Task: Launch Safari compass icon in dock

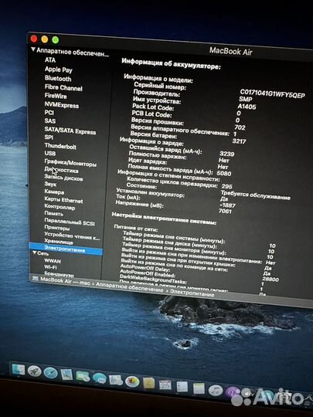Action: click(50, 373)
